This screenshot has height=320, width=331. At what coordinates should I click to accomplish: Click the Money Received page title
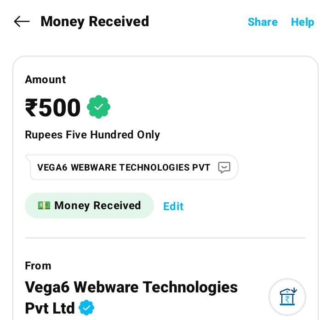click(x=95, y=22)
